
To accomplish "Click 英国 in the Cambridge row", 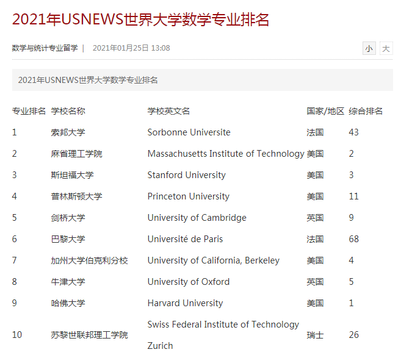I will [315, 218].
